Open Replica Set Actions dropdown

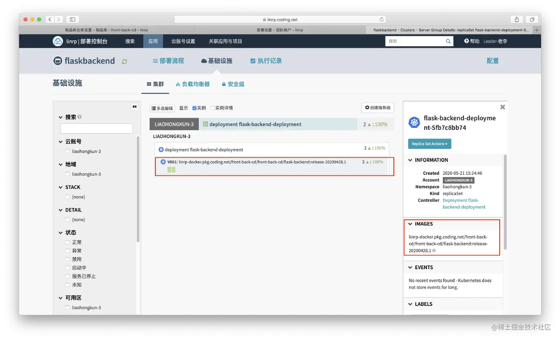pyautogui.click(x=430, y=144)
